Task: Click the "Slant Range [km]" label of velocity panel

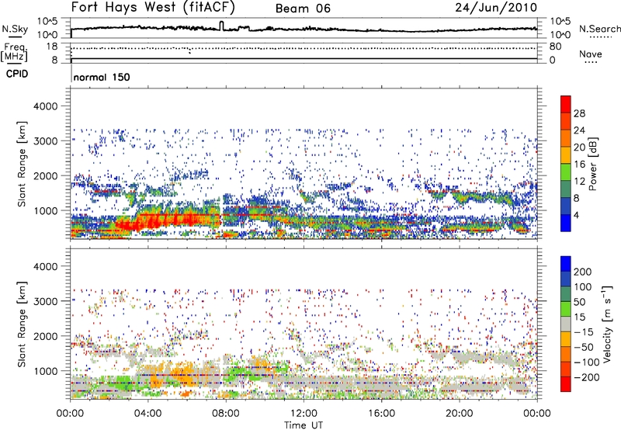Action: click(22, 324)
